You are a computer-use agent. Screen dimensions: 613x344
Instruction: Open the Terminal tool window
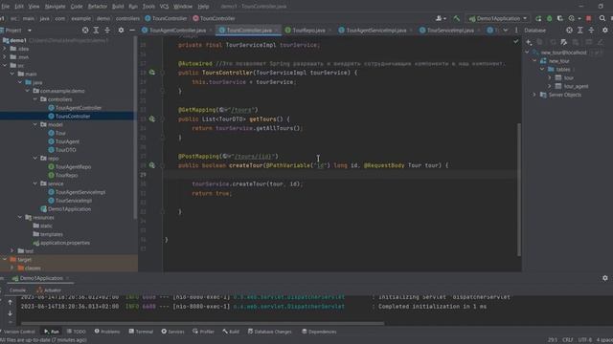[x=141, y=332]
